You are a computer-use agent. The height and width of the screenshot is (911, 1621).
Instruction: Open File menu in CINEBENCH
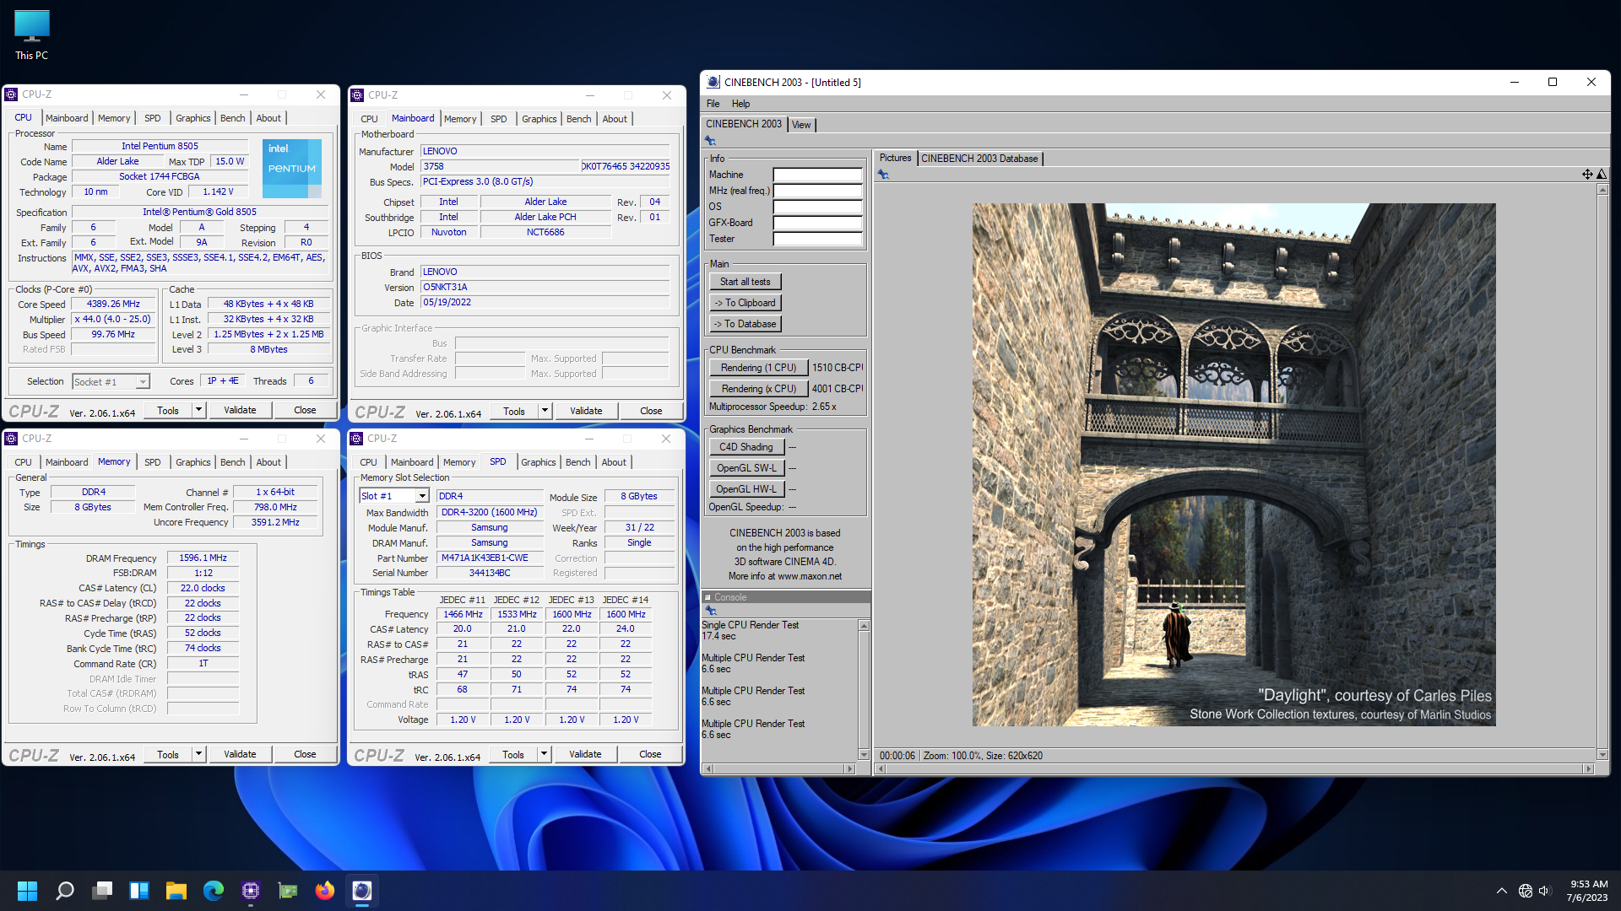(x=713, y=104)
